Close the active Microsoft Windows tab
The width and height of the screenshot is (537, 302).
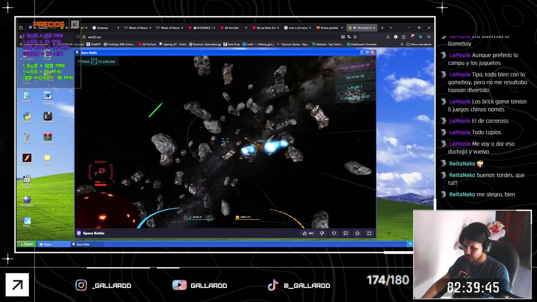[x=374, y=28]
